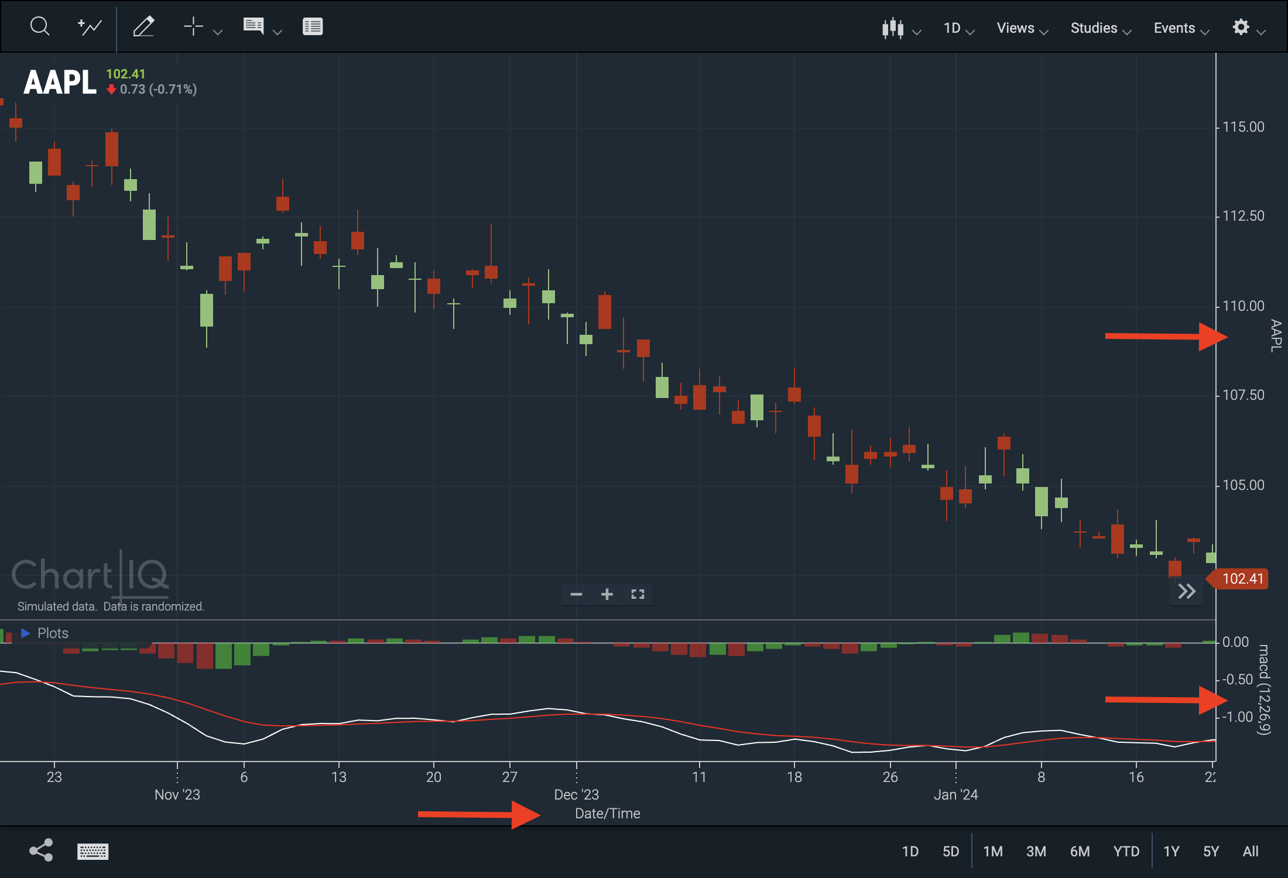
Task: Click the Nov '23 date label
Action: (x=177, y=795)
